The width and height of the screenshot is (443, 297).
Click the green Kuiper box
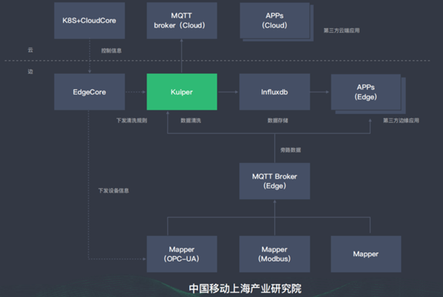[182, 92]
